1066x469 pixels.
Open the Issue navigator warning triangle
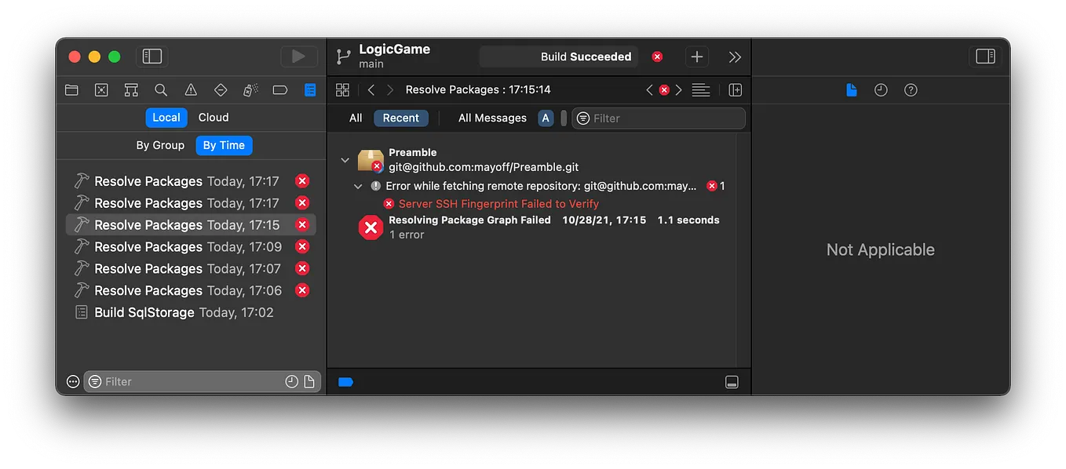point(191,89)
